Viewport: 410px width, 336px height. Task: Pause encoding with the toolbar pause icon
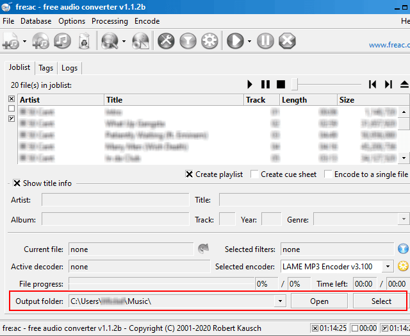tap(265, 41)
